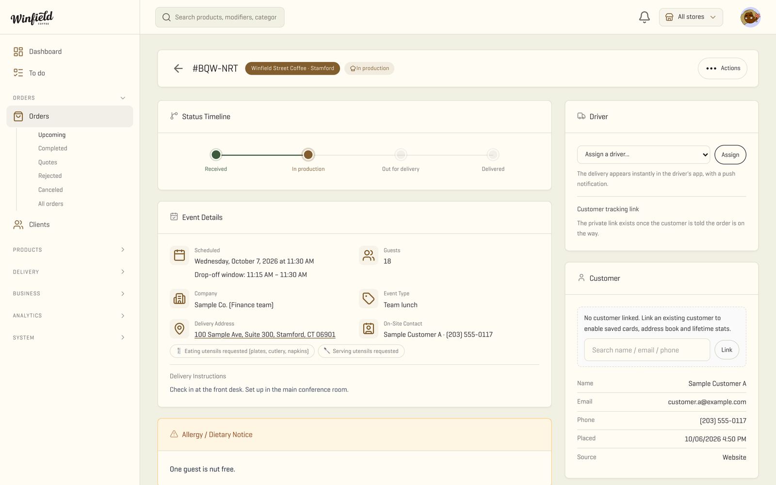Click the Clients people icon
This screenshot has width=776, height=485.
(x=18, y=225)
